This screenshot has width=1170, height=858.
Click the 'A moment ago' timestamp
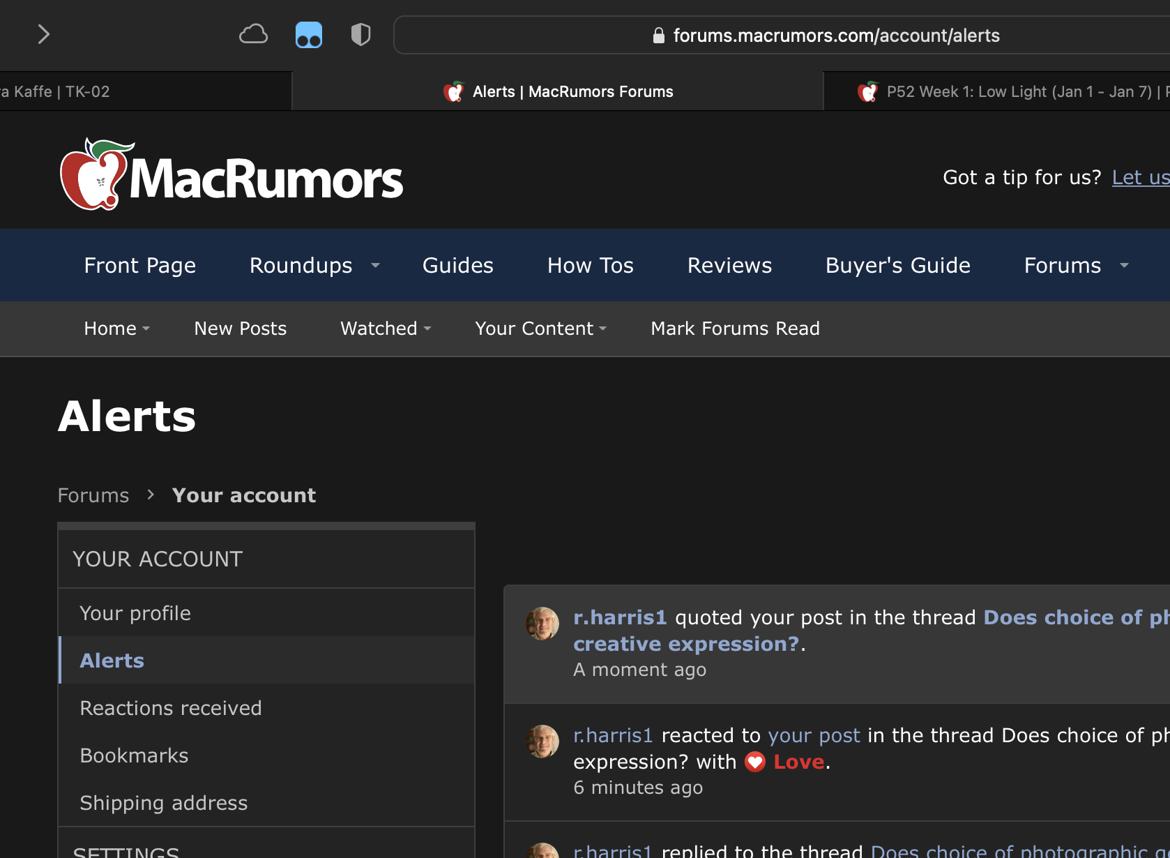[639, 670]
